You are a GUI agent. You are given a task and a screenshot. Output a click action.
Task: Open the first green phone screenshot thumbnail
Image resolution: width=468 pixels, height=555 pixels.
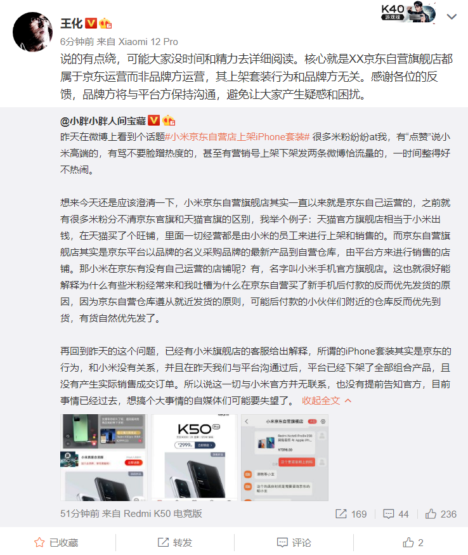click(103, 457)
